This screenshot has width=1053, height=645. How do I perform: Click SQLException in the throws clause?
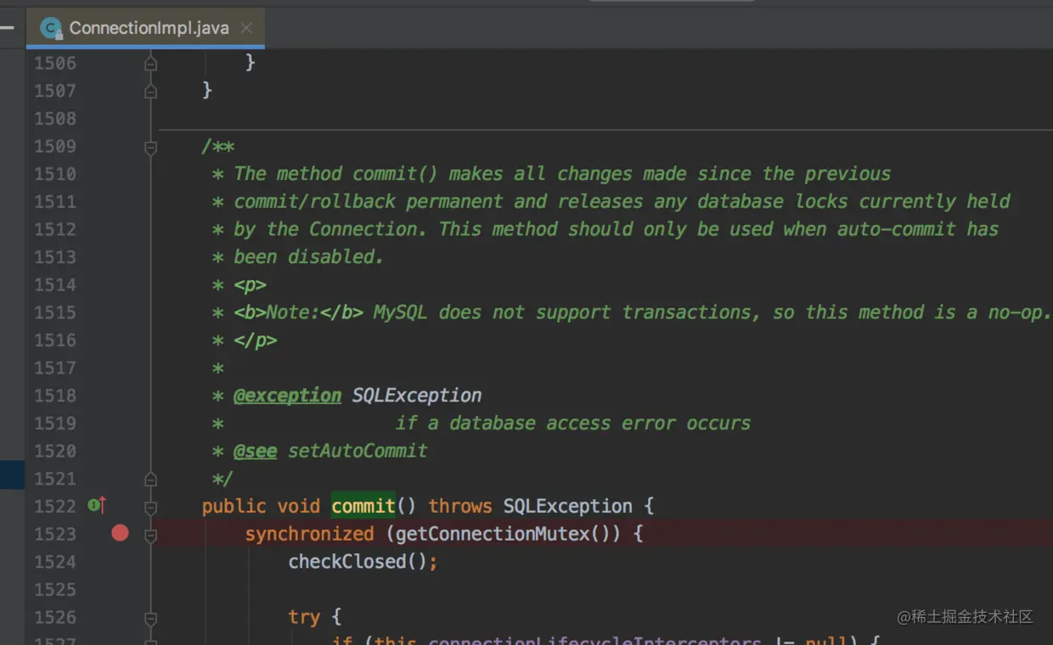point(566,506)
